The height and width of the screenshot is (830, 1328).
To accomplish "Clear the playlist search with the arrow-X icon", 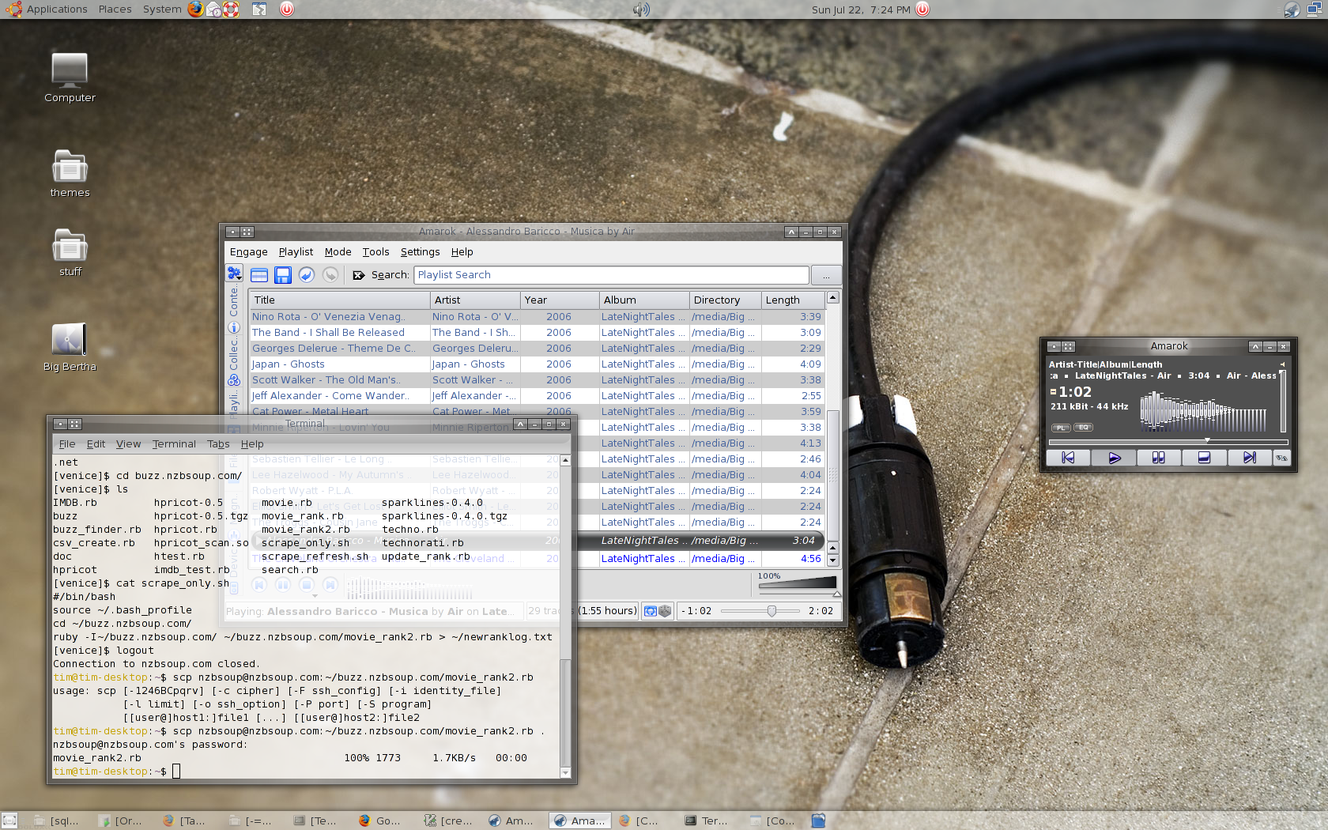I will (x=358, y=275).
